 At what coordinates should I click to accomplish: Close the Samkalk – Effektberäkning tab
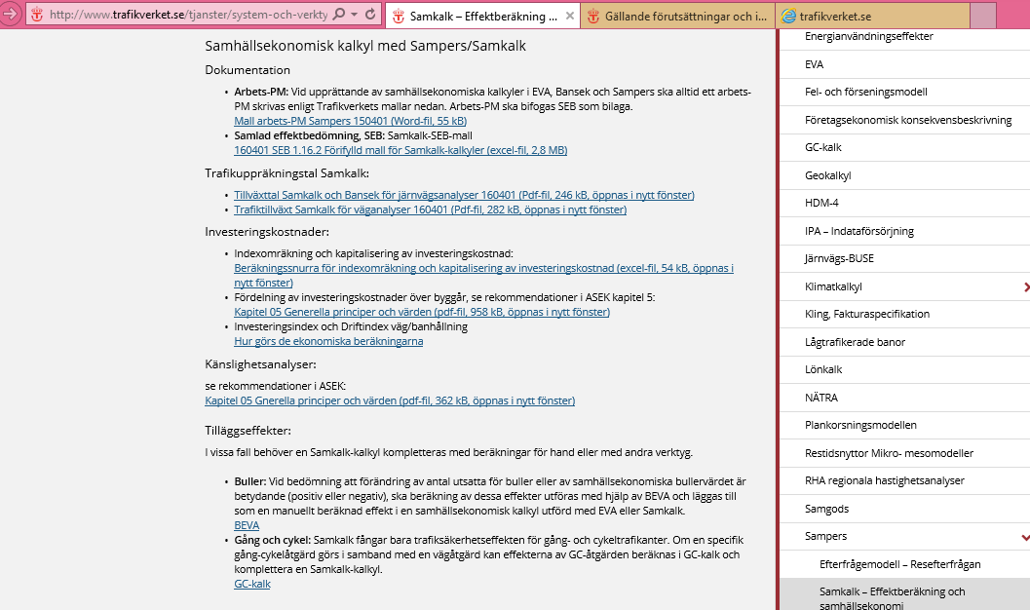[x=569, y=16]
